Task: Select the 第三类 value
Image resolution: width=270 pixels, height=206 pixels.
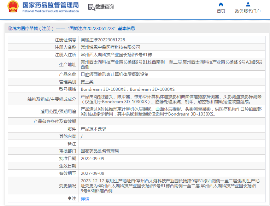Action: tap(87, 82)
